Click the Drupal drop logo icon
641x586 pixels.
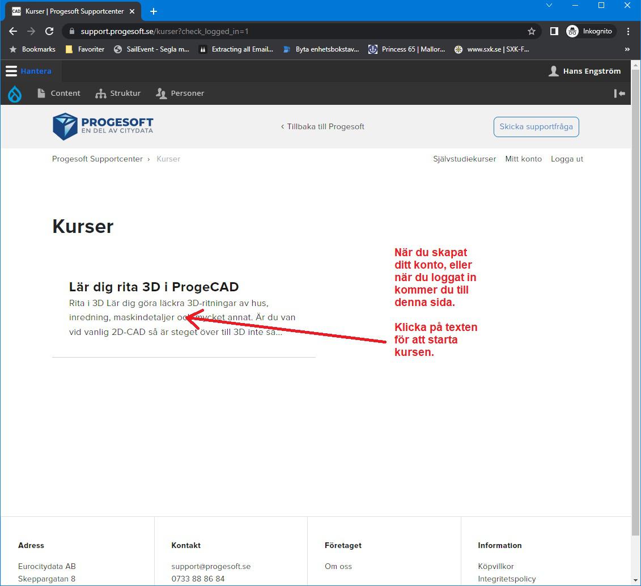[x=15, y=94]
